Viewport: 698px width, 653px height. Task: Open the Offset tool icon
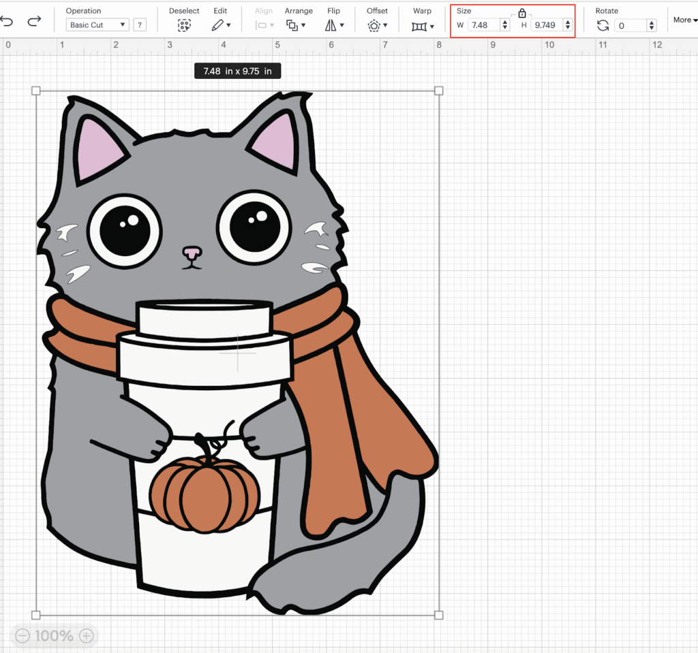click(x=374, y=25)
